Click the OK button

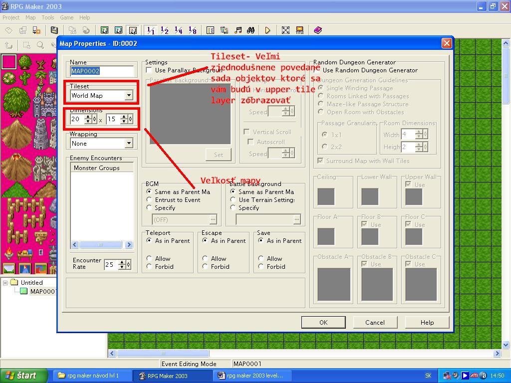tap(323, 322)
